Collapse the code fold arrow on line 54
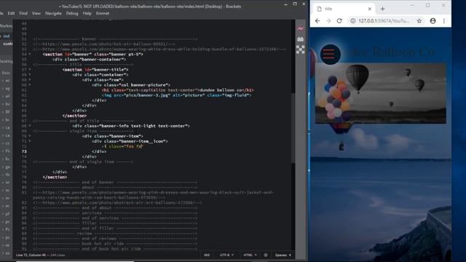 click(x=30, y=54)
